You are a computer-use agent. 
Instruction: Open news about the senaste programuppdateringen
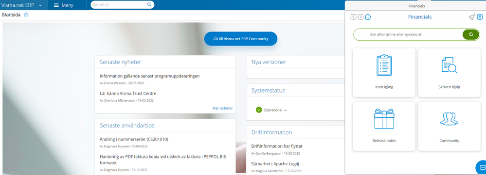tap(150, 76)
